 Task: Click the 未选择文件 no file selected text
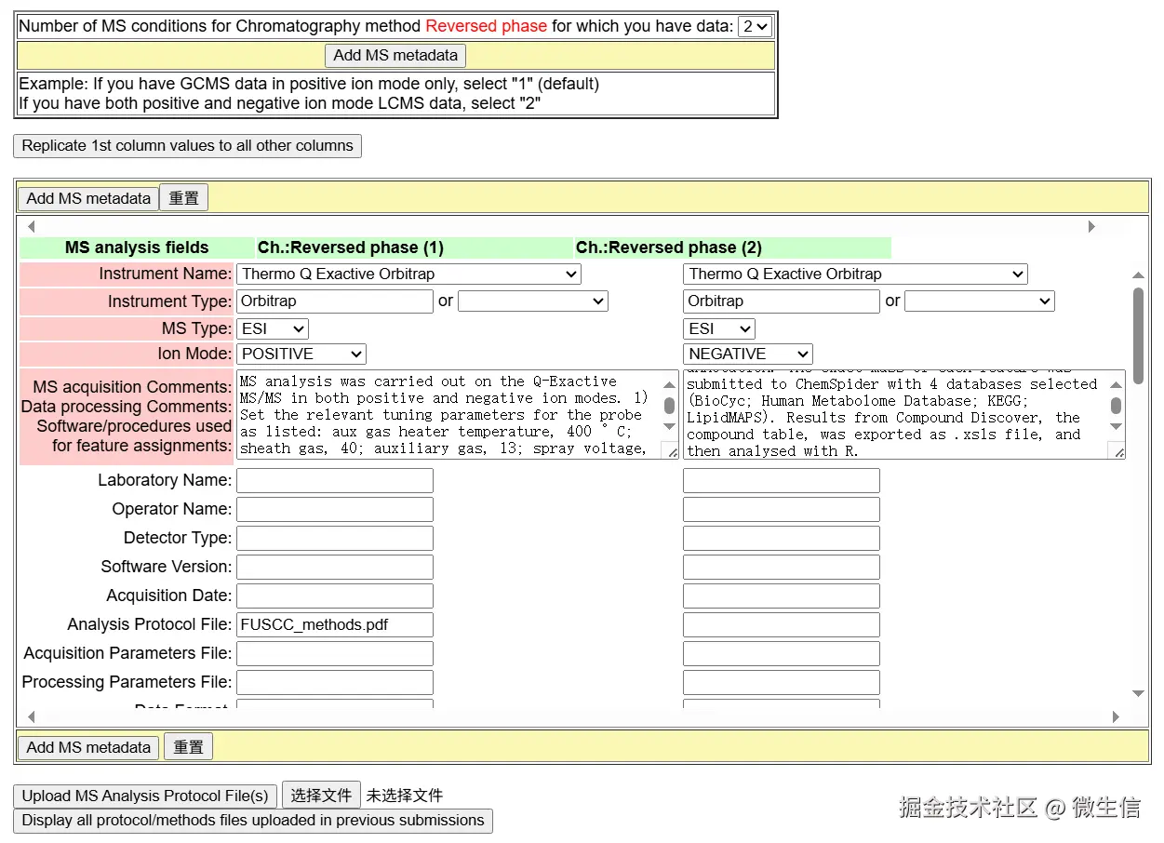coord(405,796)
